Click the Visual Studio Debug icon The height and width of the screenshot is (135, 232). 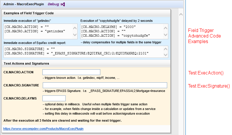[63, 4]
